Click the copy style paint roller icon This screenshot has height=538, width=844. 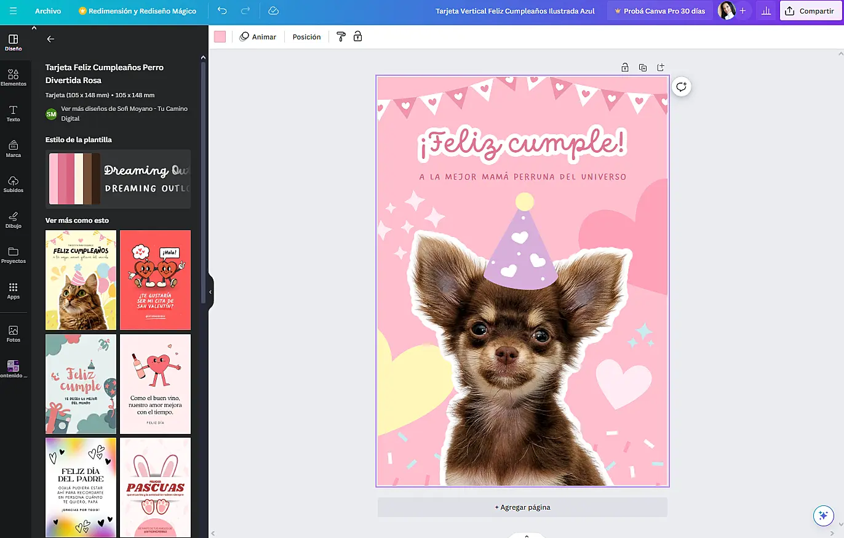341,37
